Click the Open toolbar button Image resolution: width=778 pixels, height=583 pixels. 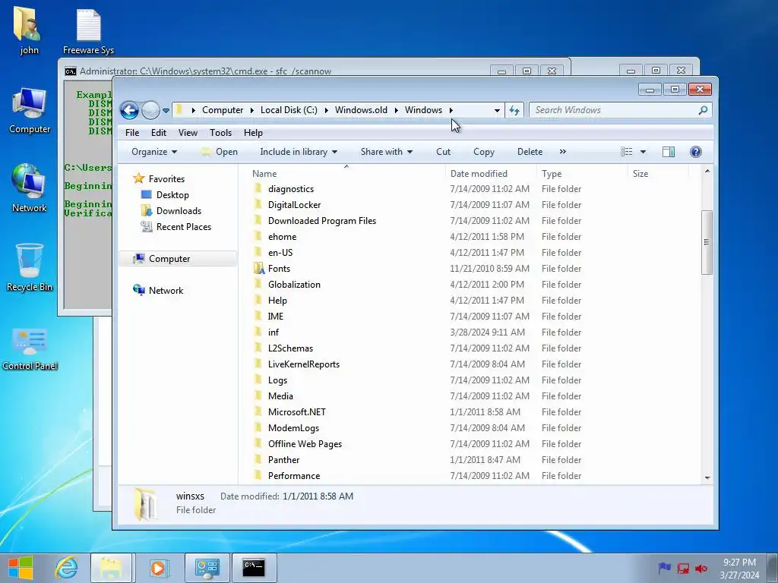pos(220,152)
